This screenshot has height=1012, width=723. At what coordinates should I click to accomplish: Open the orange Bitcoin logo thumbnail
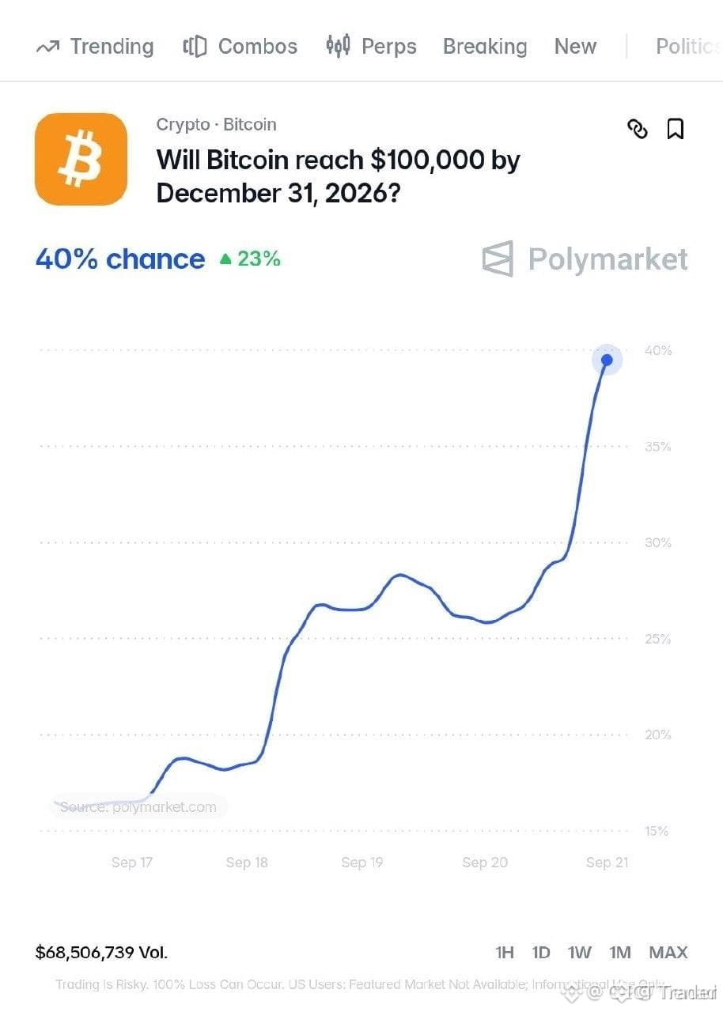[x=81, y=159]
